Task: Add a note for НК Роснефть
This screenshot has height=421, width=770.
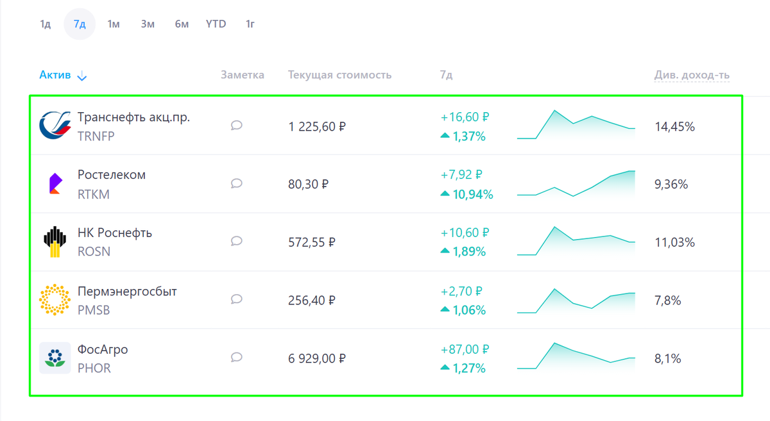Action: click(x=236, y=242)
